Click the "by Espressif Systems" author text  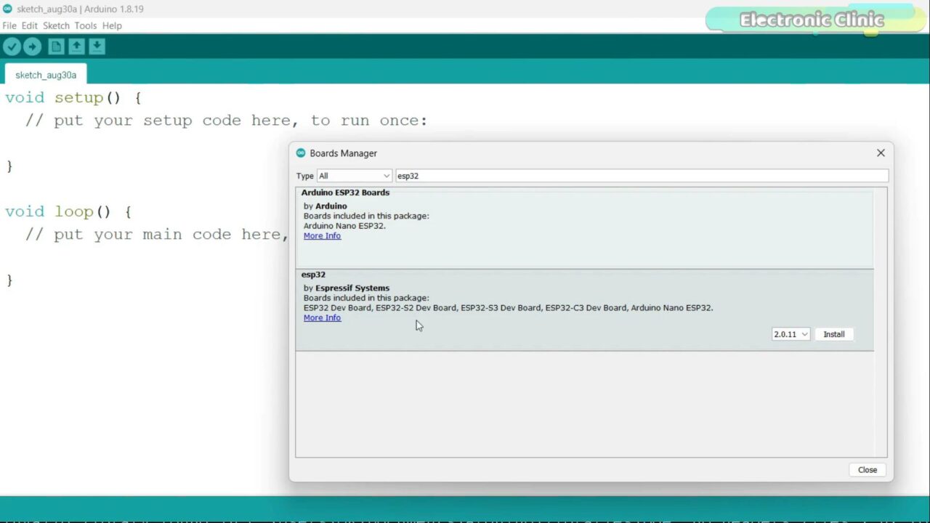click(x=347, y=288)
